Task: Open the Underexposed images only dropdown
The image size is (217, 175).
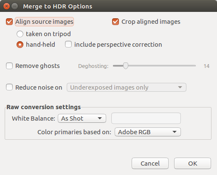Action: (x=127, y=87)
